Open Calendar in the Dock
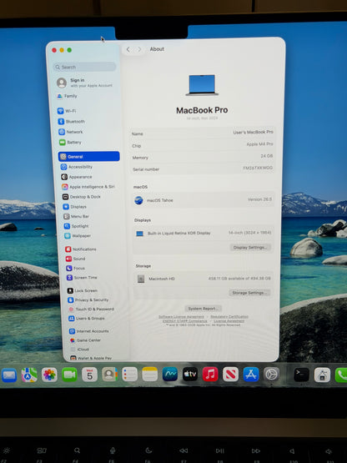This screenshot has width=347, height=463. click(89, 375)
